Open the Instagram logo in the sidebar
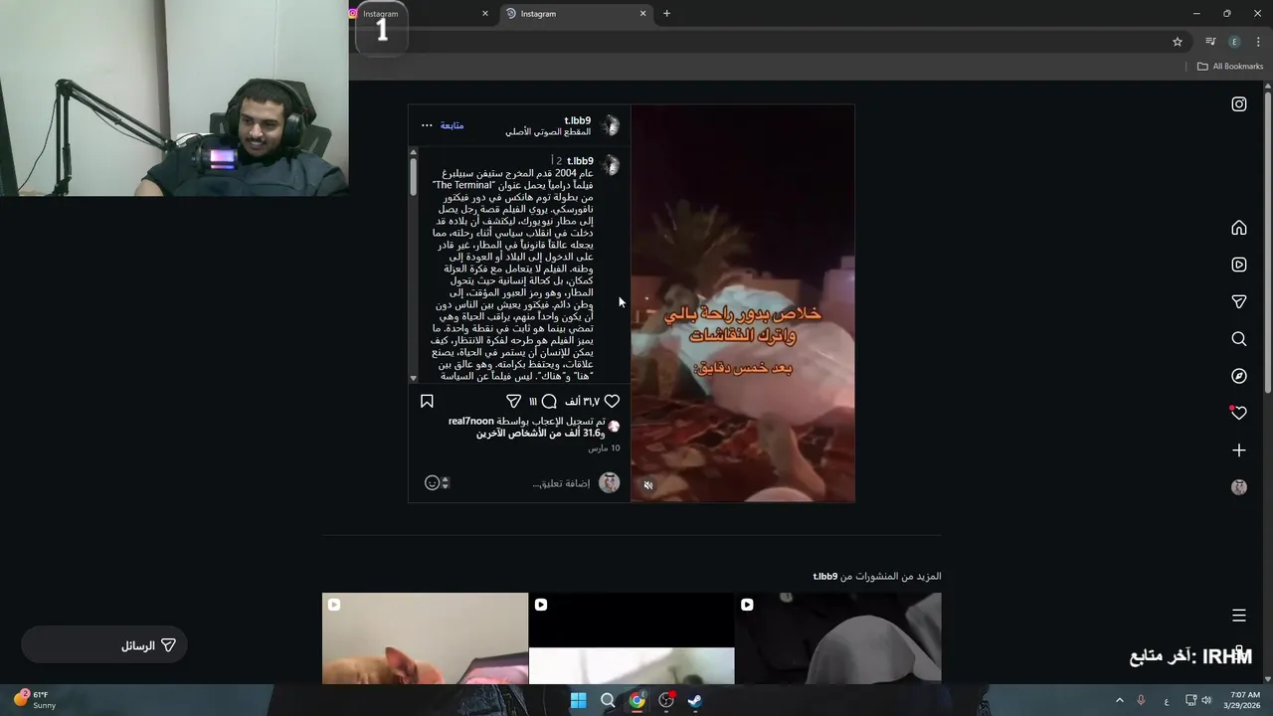The image size is (1273, 716). (x=1239, y=103)
